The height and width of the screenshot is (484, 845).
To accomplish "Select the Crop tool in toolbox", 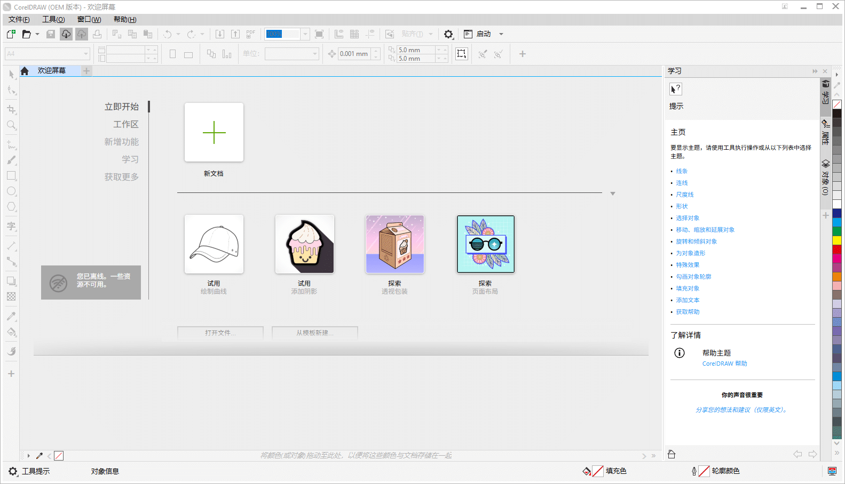I will (11, 109).
